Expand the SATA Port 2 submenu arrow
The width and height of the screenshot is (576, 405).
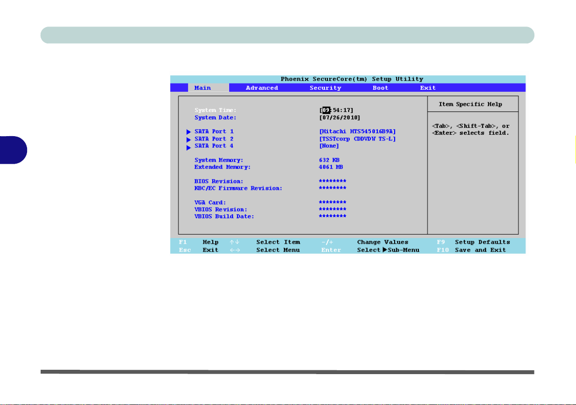[x=189, y=140]
